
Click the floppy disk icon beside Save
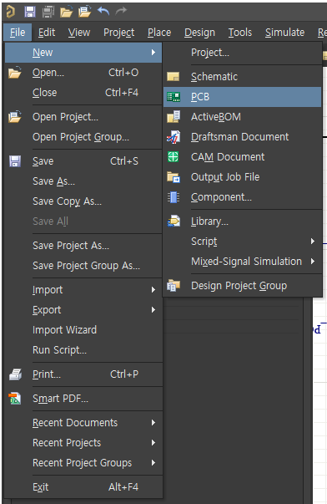pyautogui.click(x=15, y=161)
